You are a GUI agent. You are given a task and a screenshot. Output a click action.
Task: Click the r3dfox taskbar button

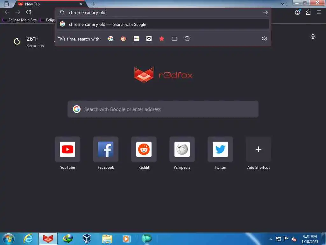point(48,239)
